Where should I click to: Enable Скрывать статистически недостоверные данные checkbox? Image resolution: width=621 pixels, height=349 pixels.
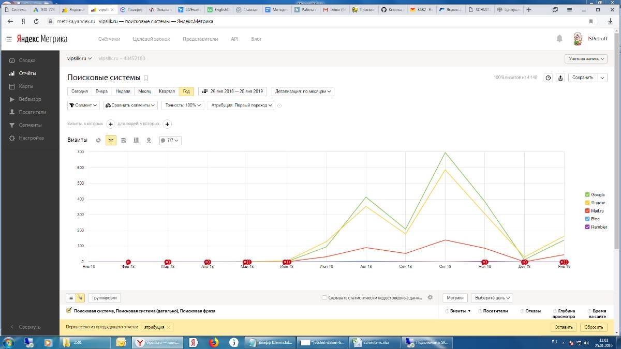point(324,298)
